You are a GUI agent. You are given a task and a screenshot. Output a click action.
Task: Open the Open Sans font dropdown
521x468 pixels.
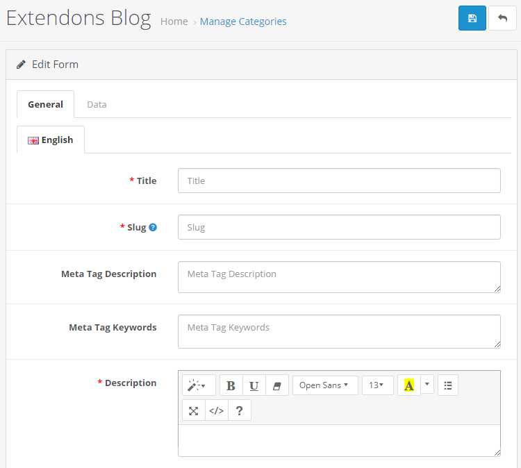click(x=325, y=385)
